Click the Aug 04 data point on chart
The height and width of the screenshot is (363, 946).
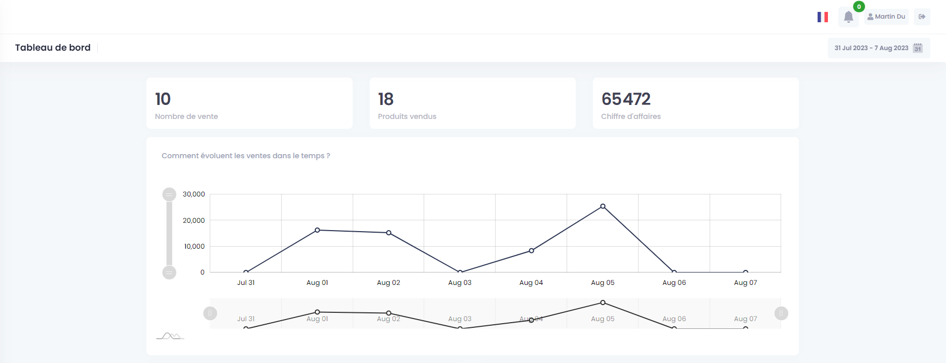pyautogui.click(x=531, y=251)
